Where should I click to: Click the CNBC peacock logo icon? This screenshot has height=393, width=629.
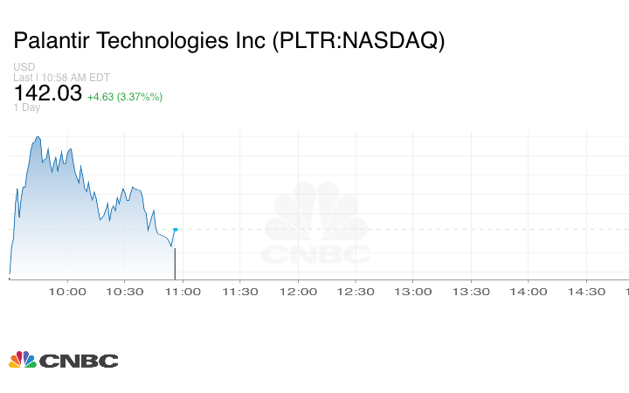click(23, 360)
